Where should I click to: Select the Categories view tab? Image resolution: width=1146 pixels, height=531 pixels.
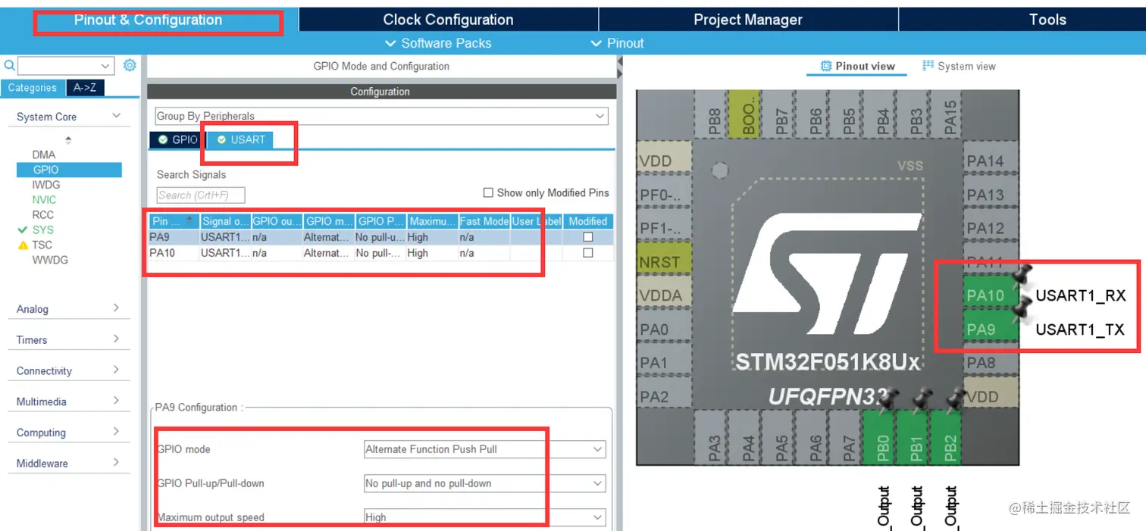33,88
